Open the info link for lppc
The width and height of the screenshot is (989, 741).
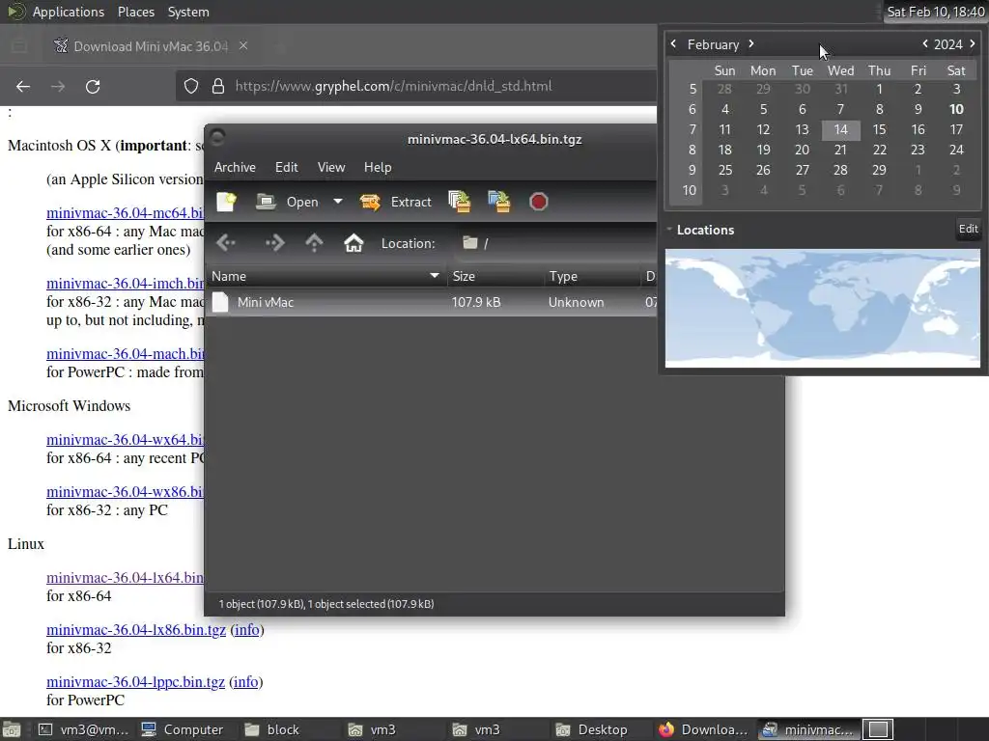coord(245,682)
